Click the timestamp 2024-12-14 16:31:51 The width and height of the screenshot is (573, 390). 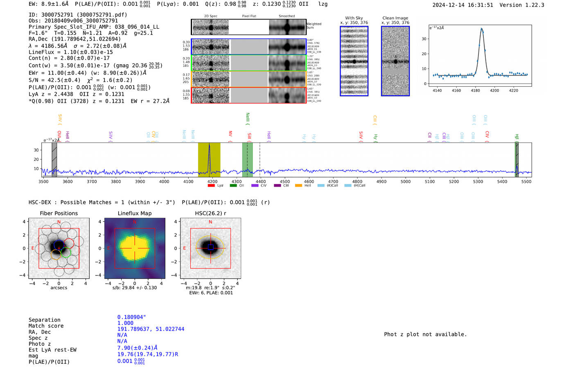click(463, 5)
